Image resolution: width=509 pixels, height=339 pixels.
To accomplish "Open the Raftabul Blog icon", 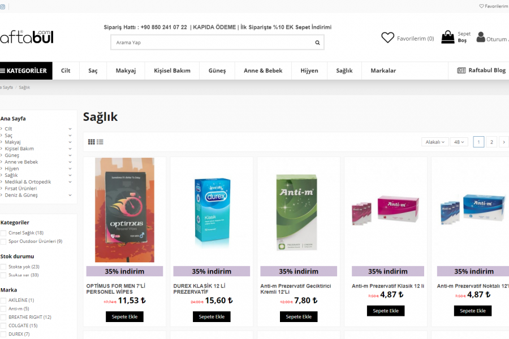I will click(x=461, y=71).
